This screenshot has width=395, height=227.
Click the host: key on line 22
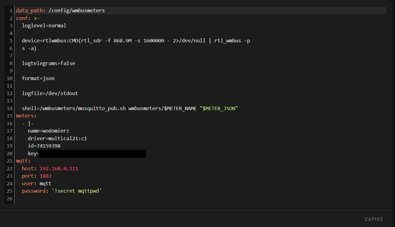tap(29, 168)
